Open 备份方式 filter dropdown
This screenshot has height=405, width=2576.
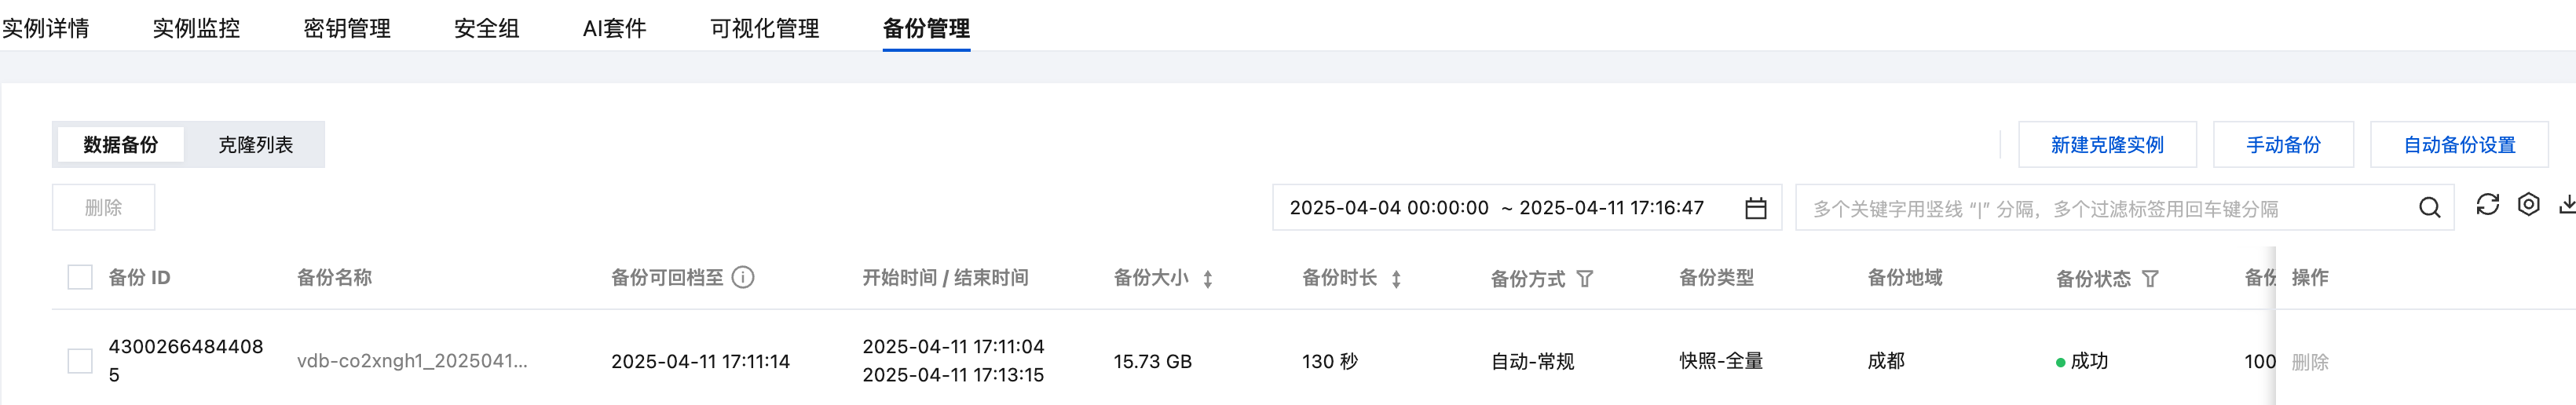(1585, 279)
